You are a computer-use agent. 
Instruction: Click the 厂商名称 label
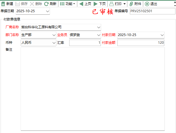(12, 27)
